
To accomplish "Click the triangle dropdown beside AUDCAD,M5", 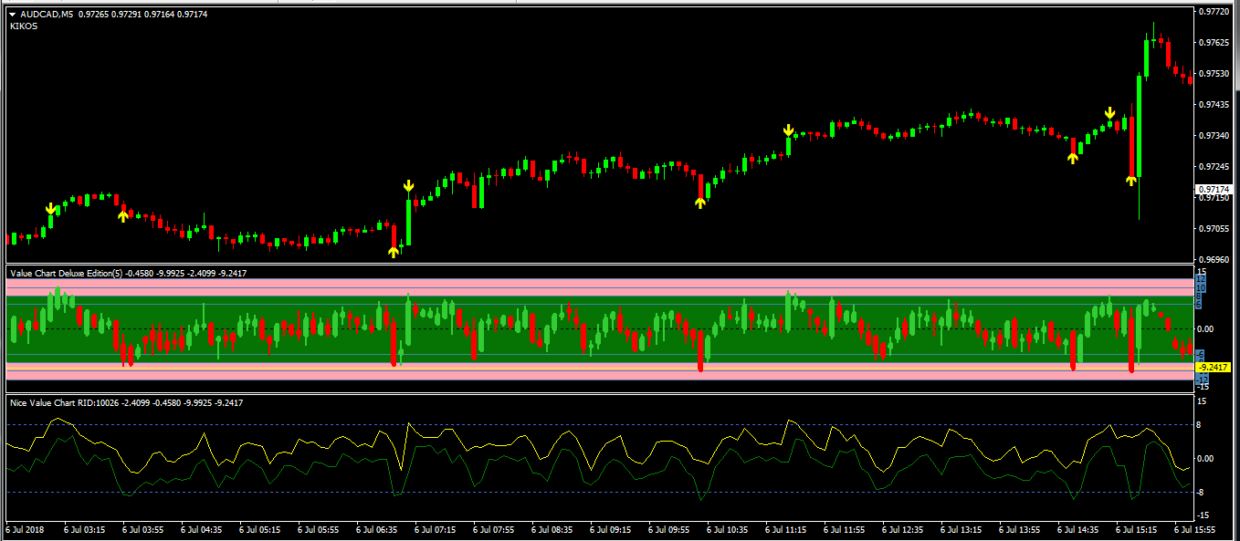I will (12, 15).
